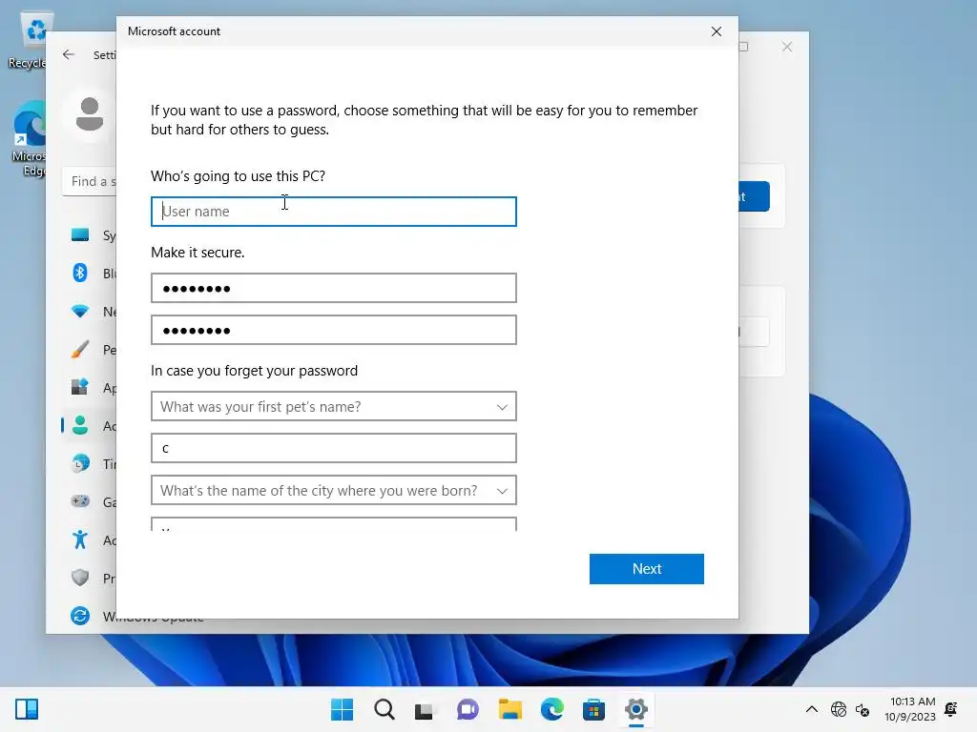Open Microsoft Store from taskbar
The width and height of the screenshot is (977, 732).
[x=593, y=709]
